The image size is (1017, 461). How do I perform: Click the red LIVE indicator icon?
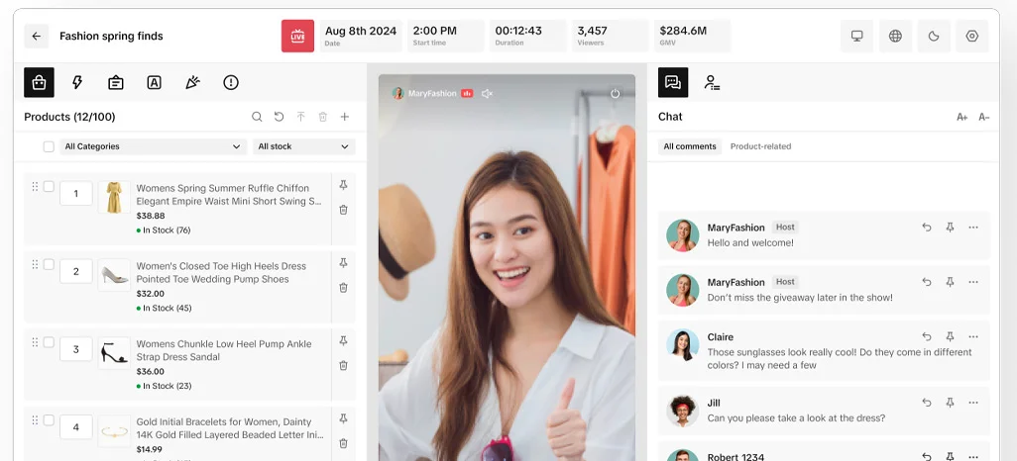pyautogui.click(x=297, y=37)
